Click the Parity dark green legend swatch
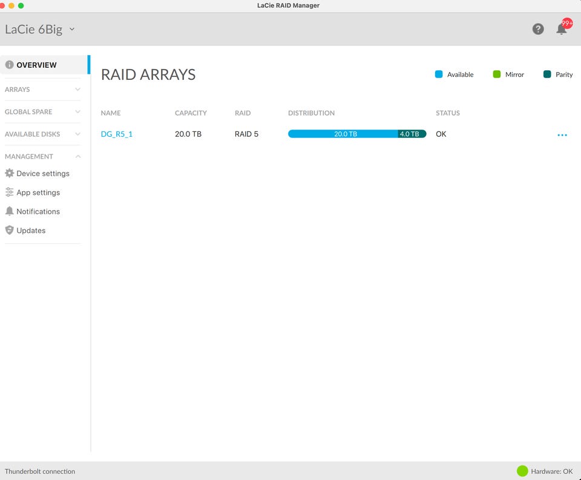This screenshot has height=480, width=581. point(547,74)
